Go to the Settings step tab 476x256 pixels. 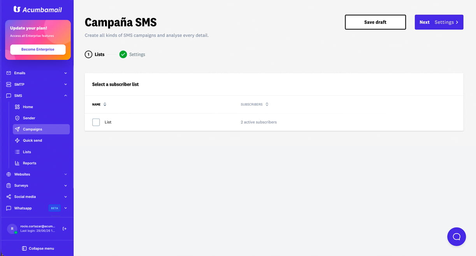click(132, 54)
